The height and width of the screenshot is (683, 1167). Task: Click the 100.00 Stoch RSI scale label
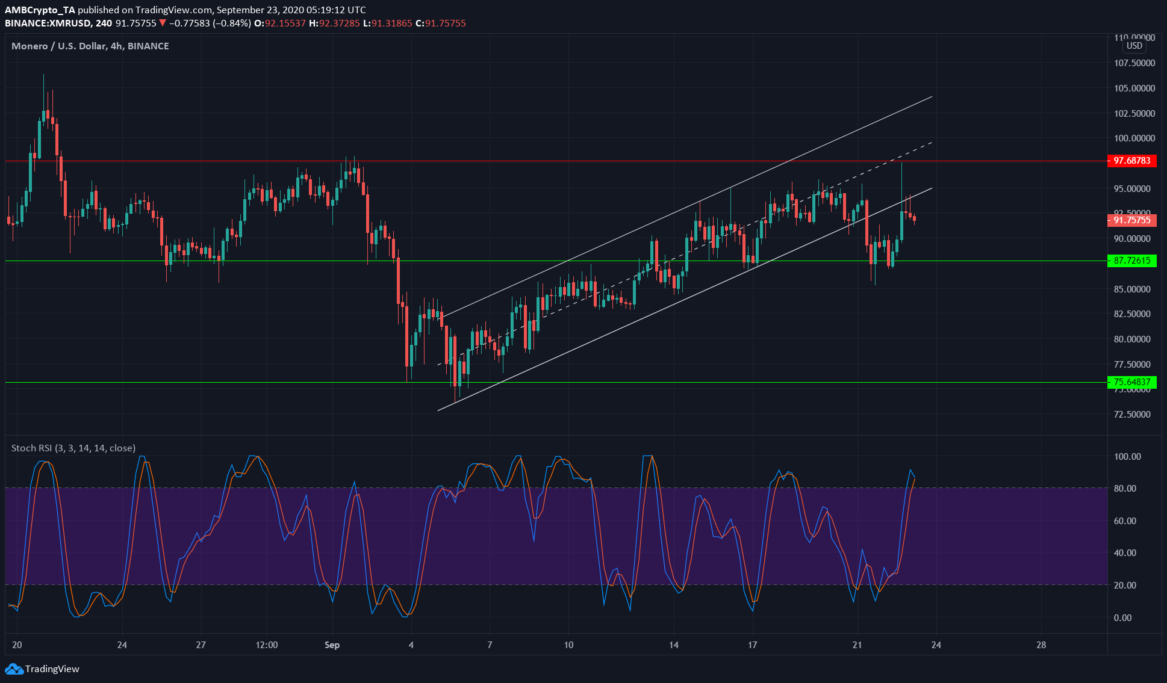1127,456
